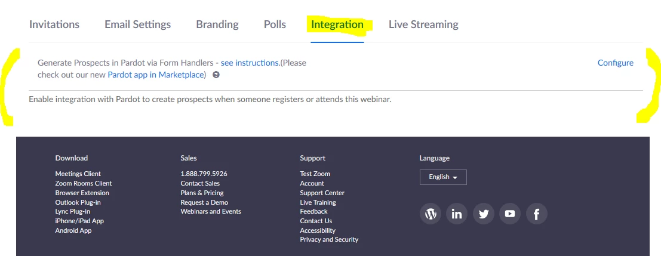Screen dimensions: 661x256
Task: Select the Polls tab
Action: point(275,24)
